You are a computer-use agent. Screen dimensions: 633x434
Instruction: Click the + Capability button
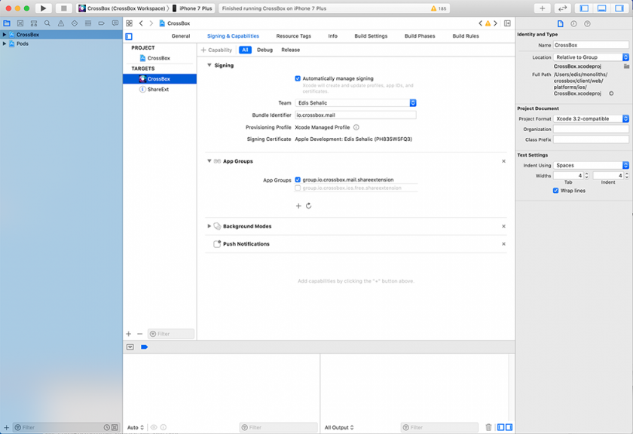(x=216, y=50)
